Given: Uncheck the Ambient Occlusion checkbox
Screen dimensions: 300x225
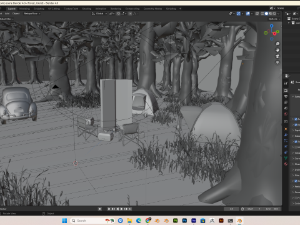Looking at the screenshot, I should [x=296, y=119].
